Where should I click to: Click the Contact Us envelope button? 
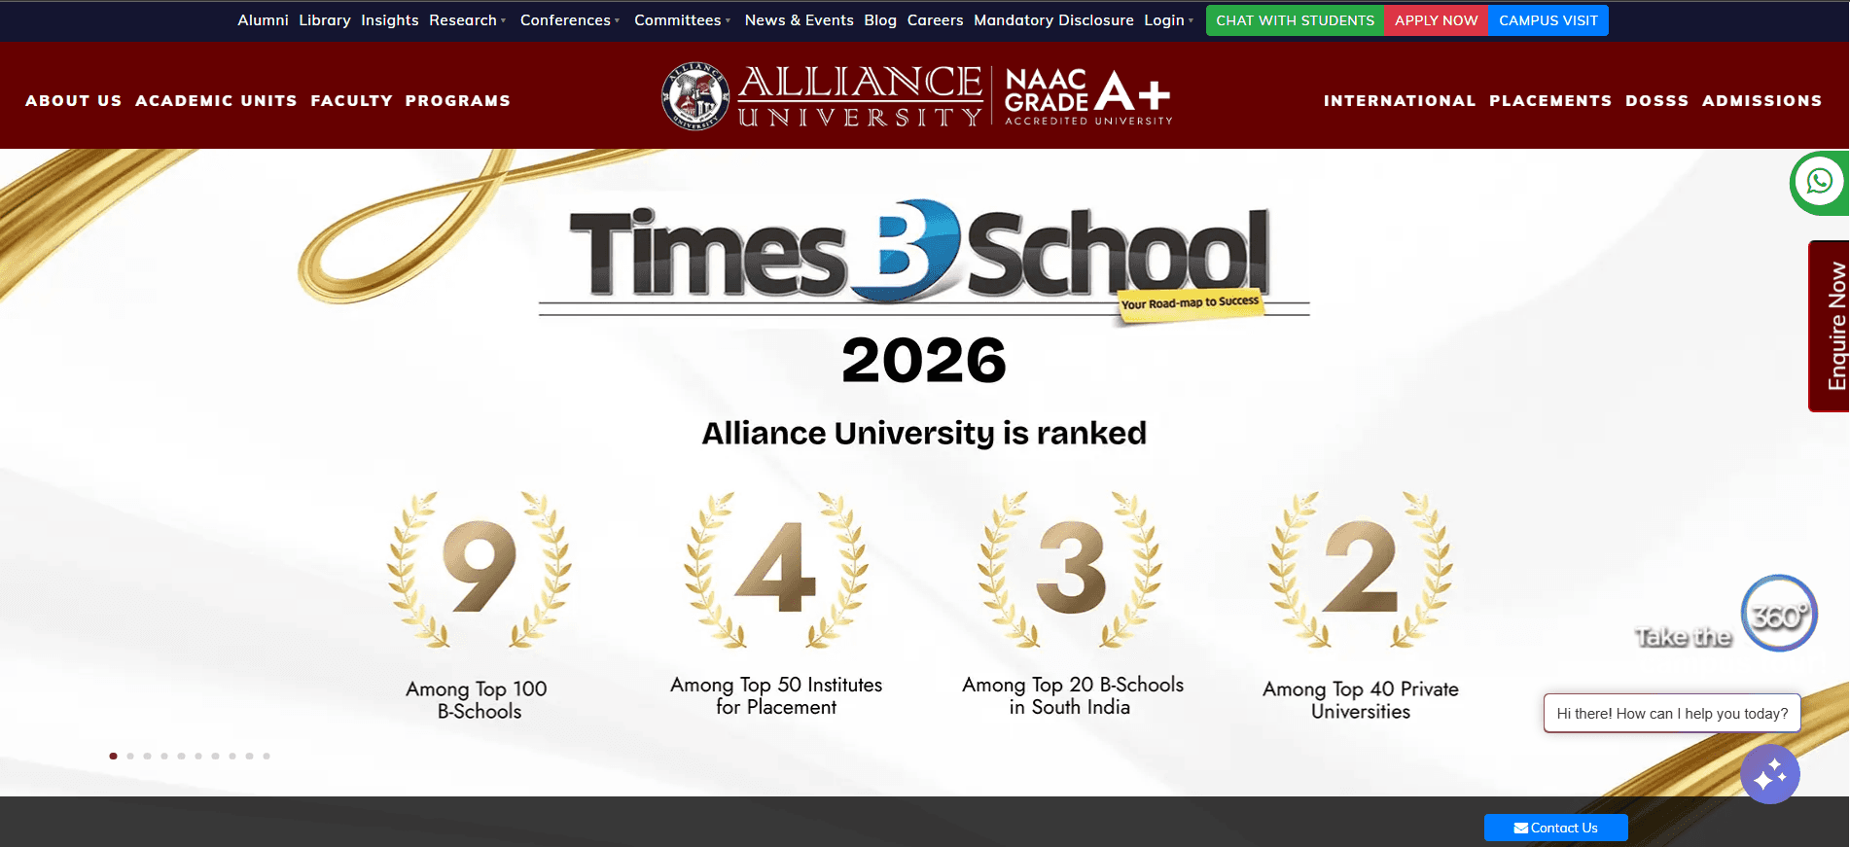tap(1555, 828)
